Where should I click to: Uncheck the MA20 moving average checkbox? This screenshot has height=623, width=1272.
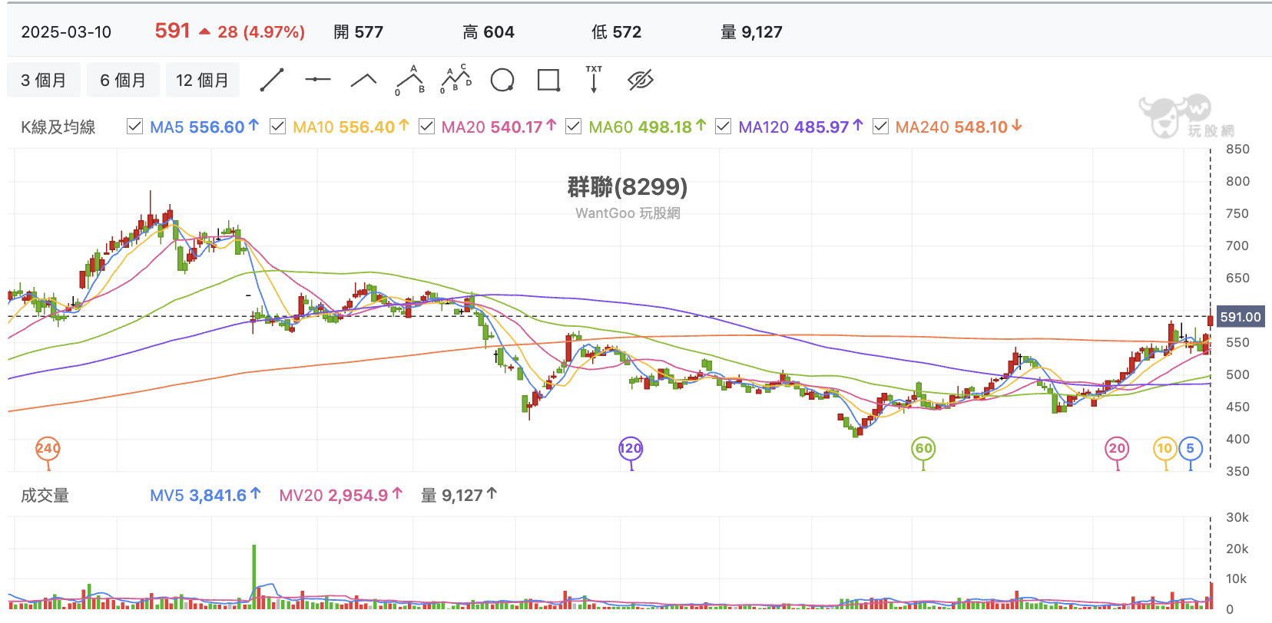coord(426,127)
